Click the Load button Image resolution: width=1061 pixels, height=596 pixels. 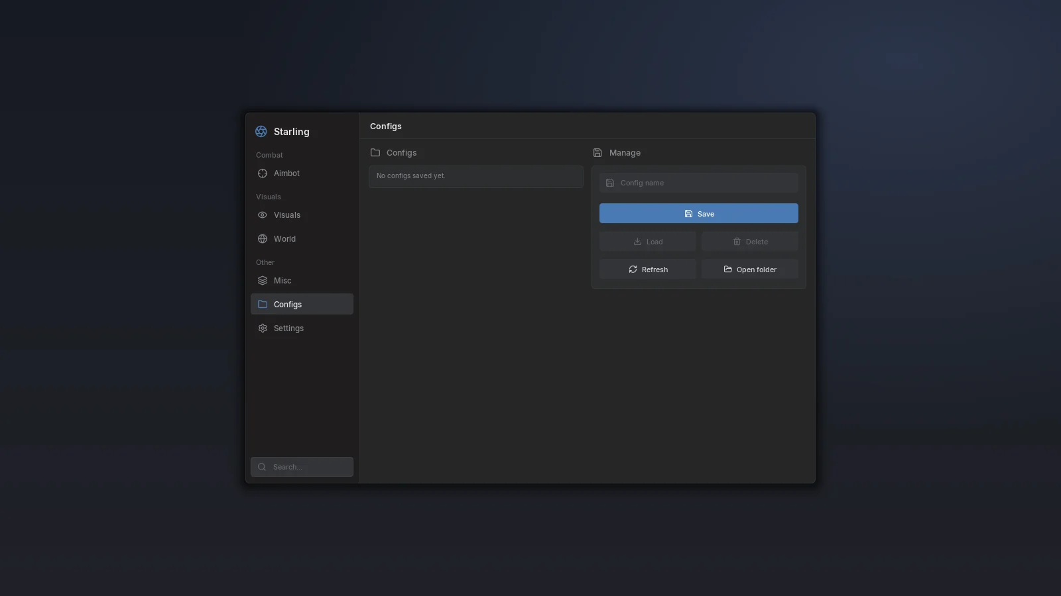click(x=648, y=242)
